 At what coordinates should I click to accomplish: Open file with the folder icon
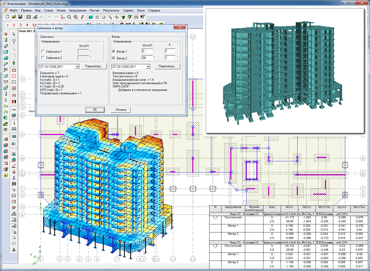(x=14, y=17)
